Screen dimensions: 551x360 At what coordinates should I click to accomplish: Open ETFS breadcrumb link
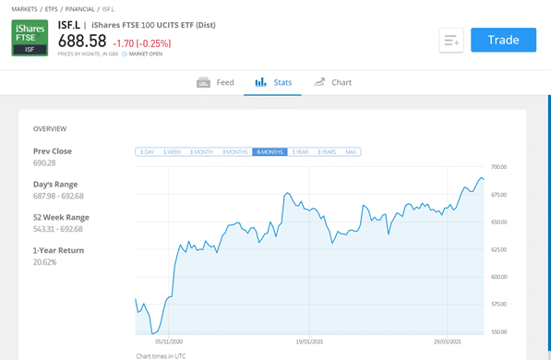click(x=52, y=9)
